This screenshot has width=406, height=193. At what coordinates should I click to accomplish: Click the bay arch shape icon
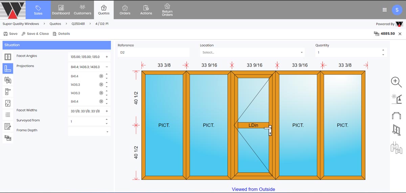click(x=396, y=115)
